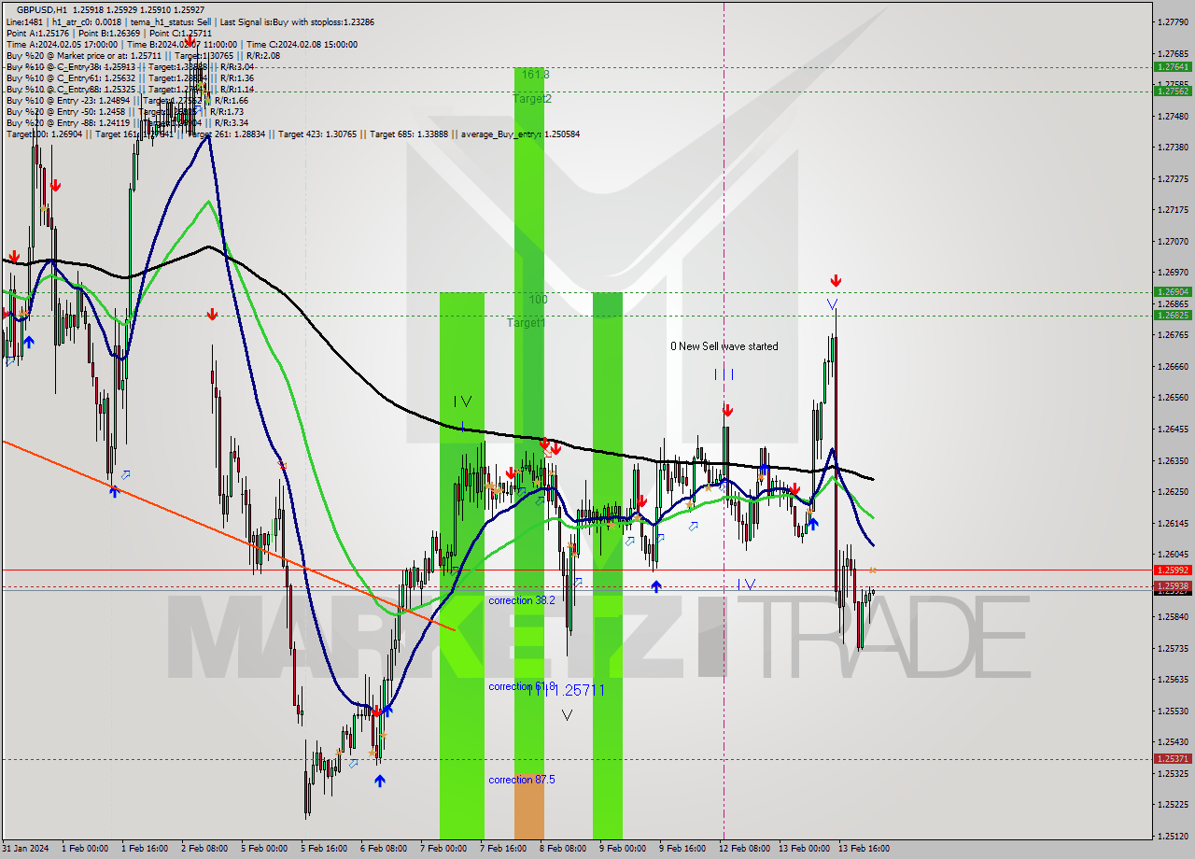Click the blue up arrow under correction 87.5 low

coord(379,781)
